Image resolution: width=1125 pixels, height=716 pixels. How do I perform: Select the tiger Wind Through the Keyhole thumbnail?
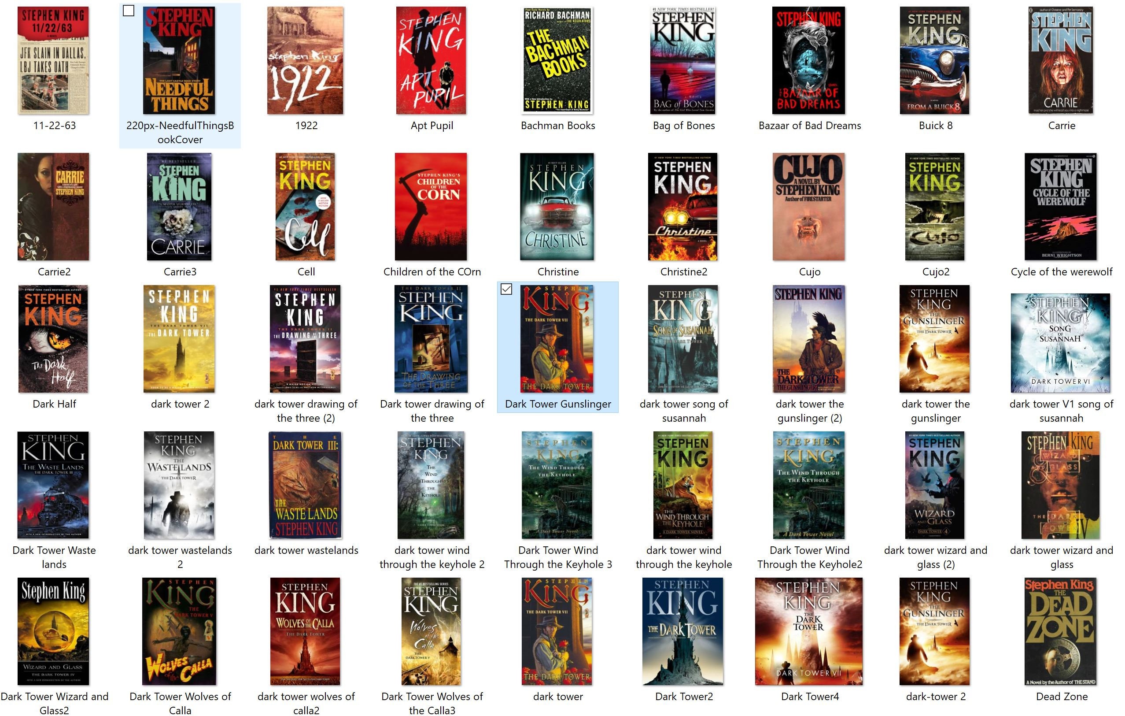pos(683,485)
